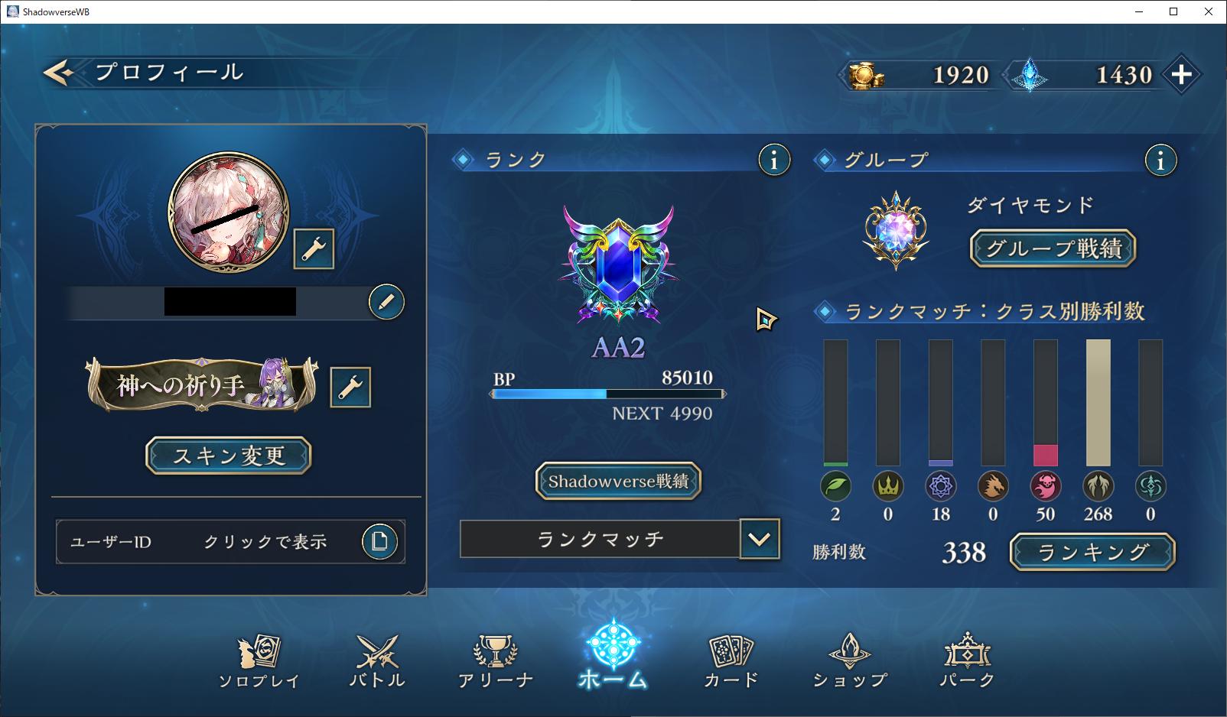
Task: Open the ランク info icon
Action: (774, 161)
